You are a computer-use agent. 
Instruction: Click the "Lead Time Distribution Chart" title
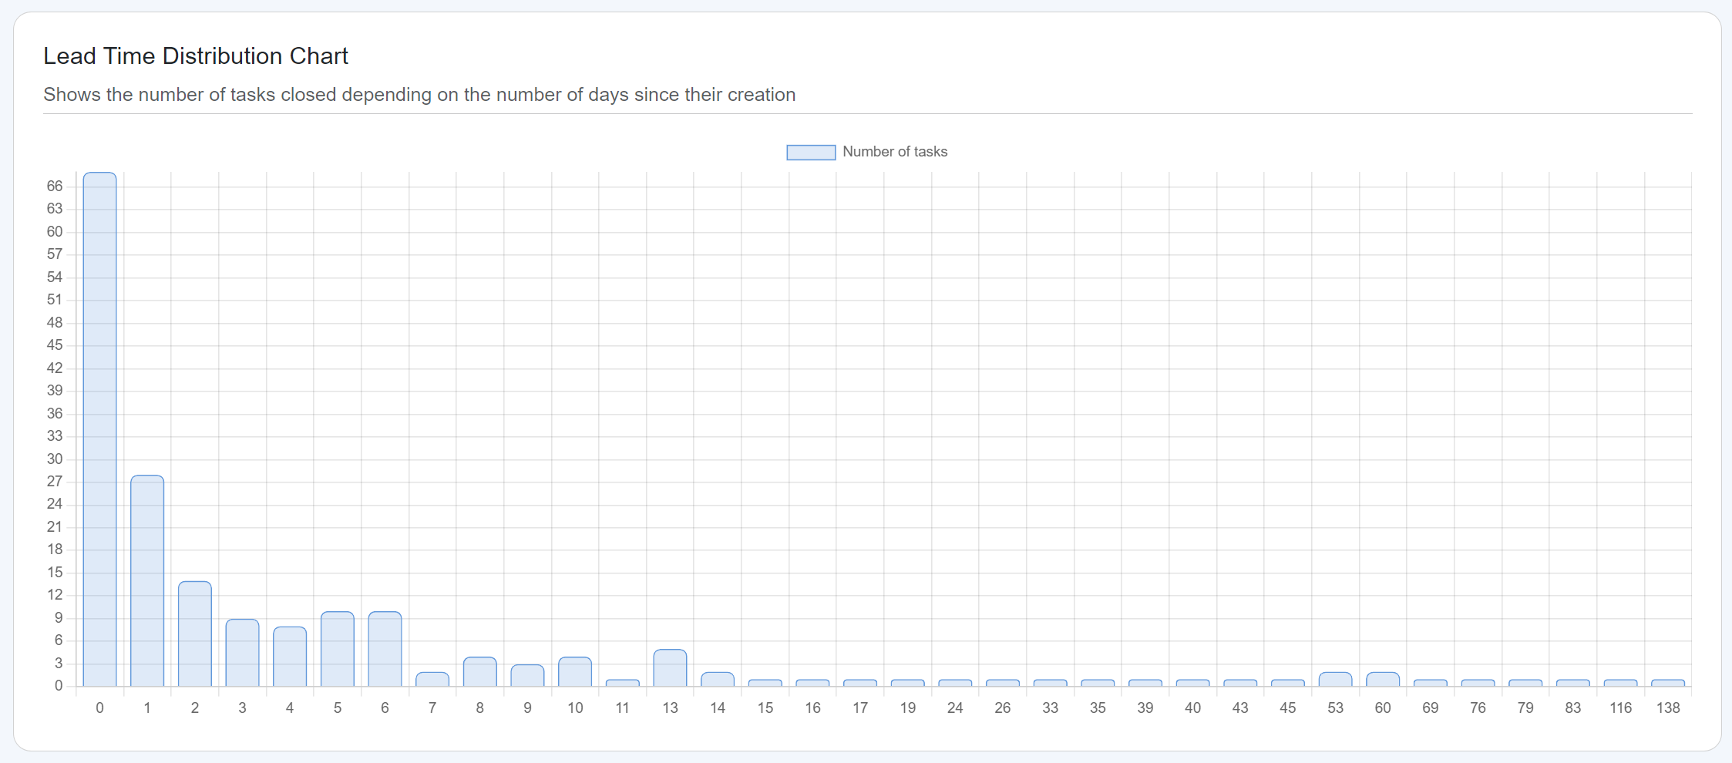[x=196, y=56]
